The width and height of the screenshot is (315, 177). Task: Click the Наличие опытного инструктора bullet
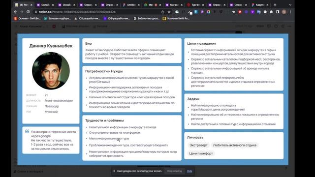point(132,97)
